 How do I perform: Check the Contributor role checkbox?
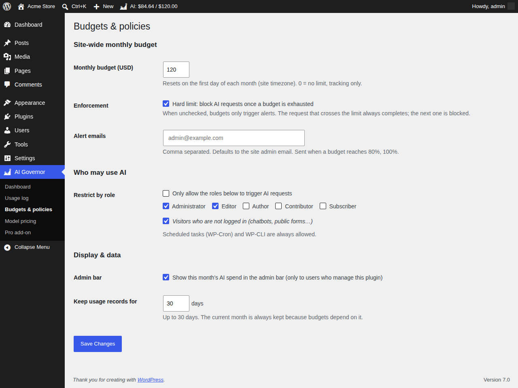point(278,206)
